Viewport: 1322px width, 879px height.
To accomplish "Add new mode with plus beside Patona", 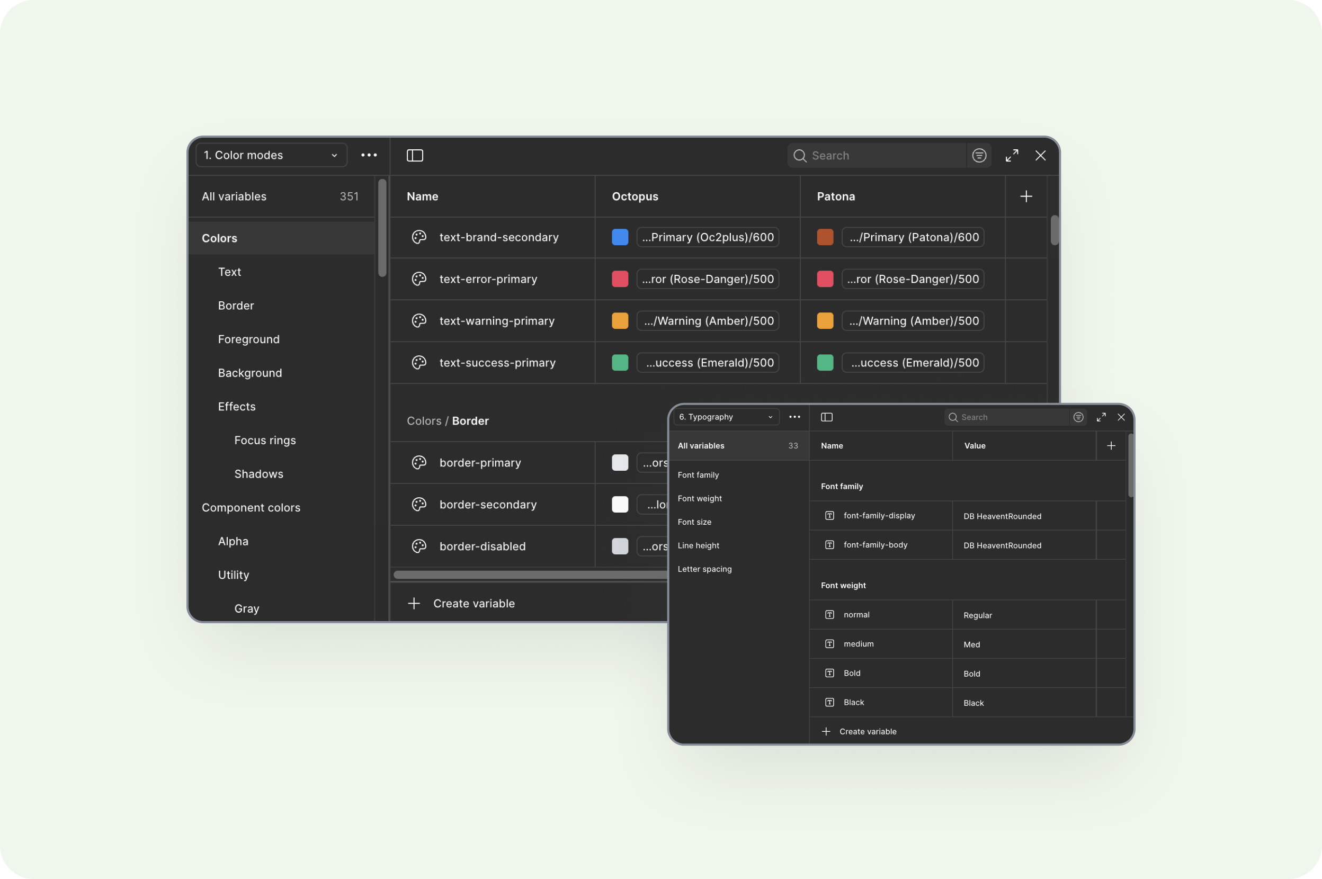I will 1026,196.
